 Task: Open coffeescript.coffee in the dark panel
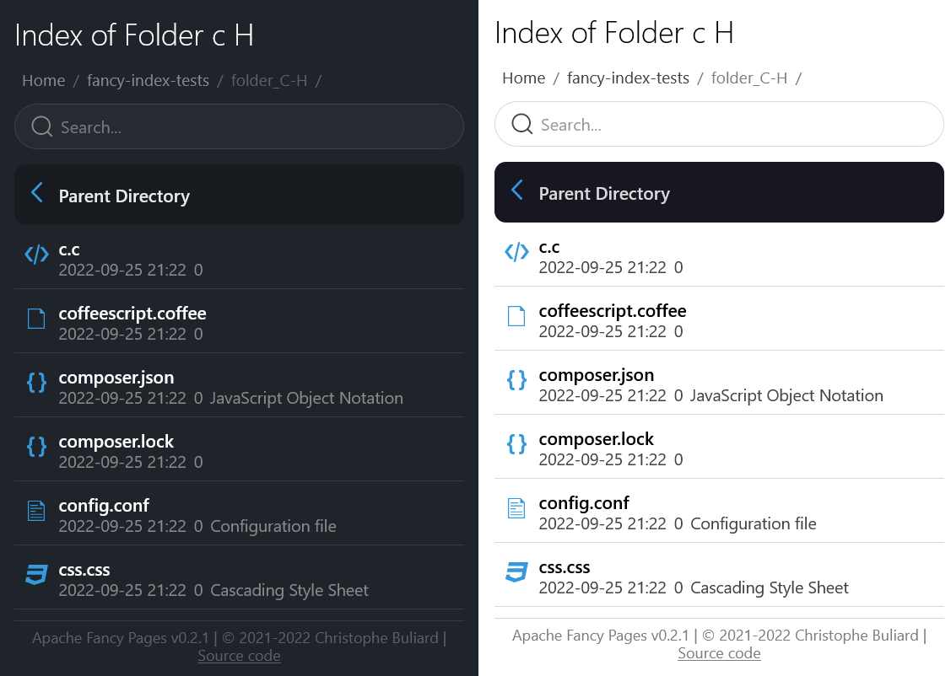click(x=132, y=314)
